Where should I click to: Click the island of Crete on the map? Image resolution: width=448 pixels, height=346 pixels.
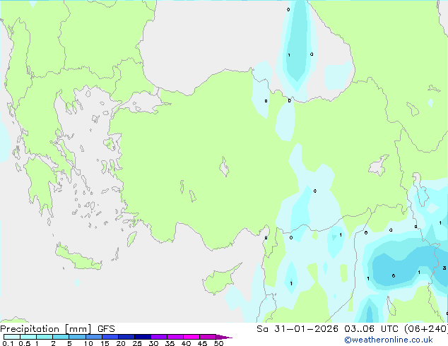(x=78, y=258)
